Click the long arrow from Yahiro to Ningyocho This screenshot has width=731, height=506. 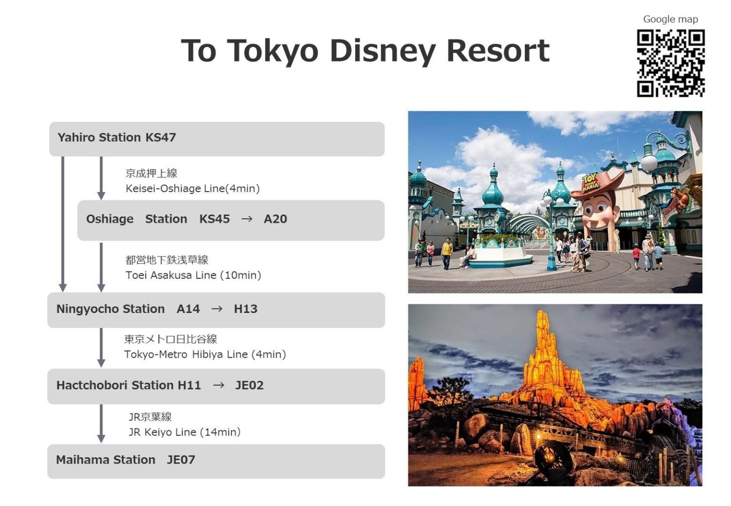(63, 224)
